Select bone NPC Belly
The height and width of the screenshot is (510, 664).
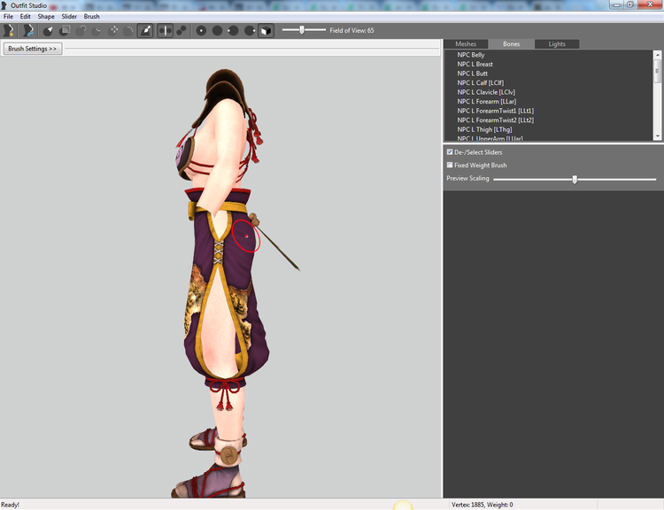pos(470,55)
